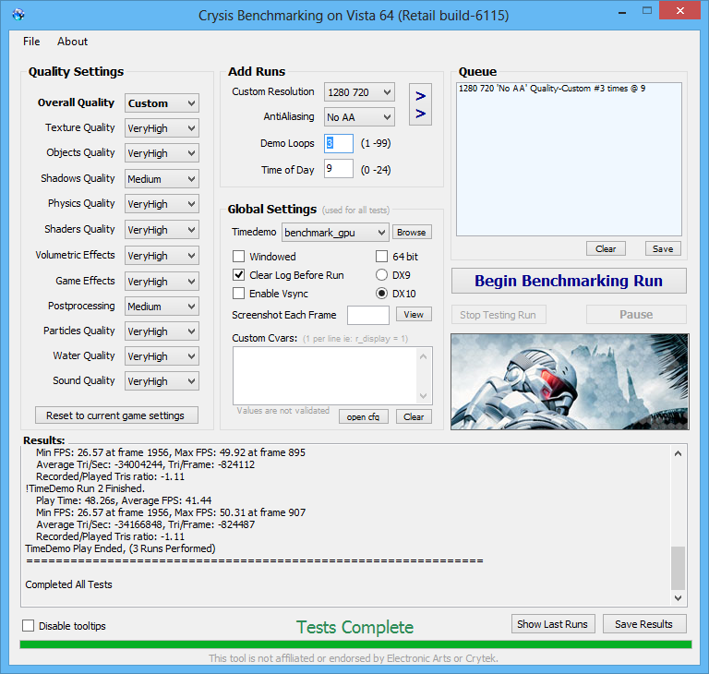This screenshot has width=709, height=674.
Task: Click '!TimeDemo Run 2 Finished.' line
Action: tap(85, 488)
